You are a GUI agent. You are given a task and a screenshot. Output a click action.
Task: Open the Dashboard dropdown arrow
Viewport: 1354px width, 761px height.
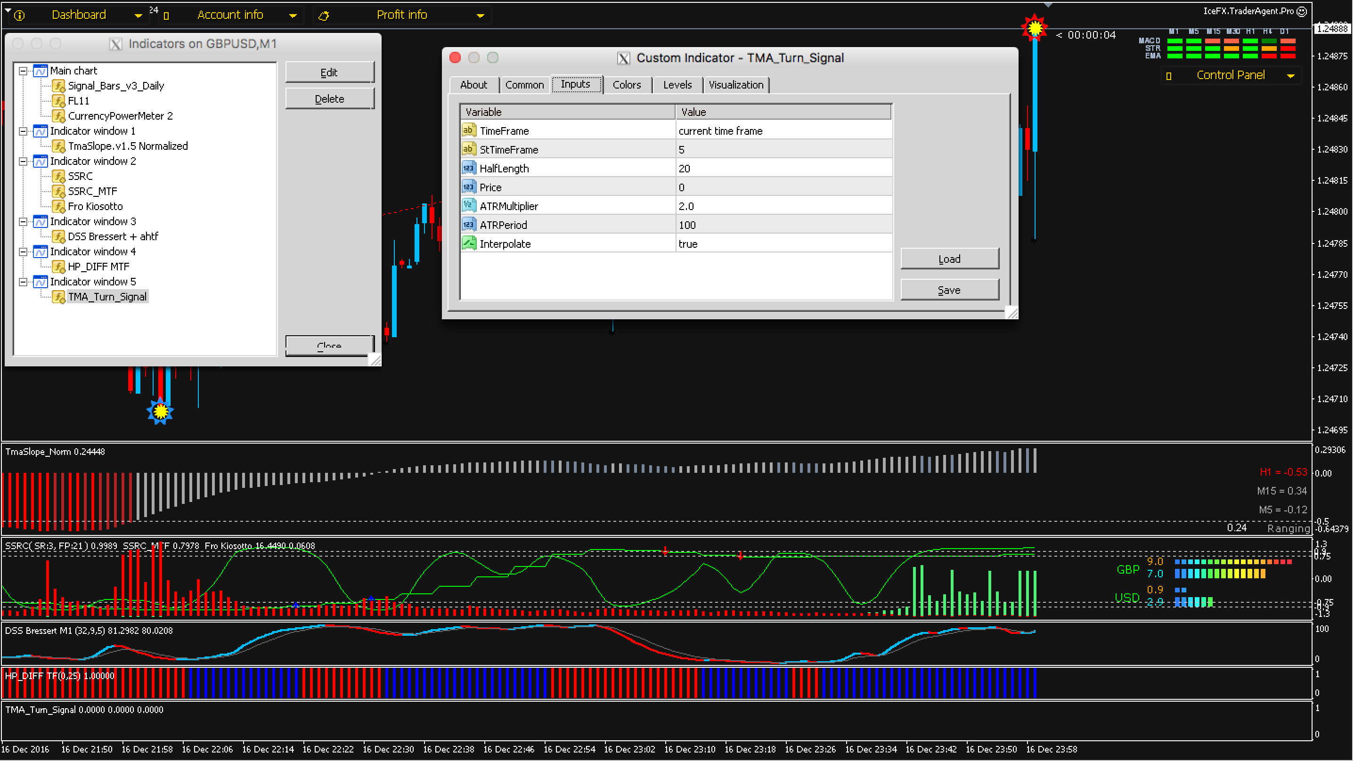point(138,16)
